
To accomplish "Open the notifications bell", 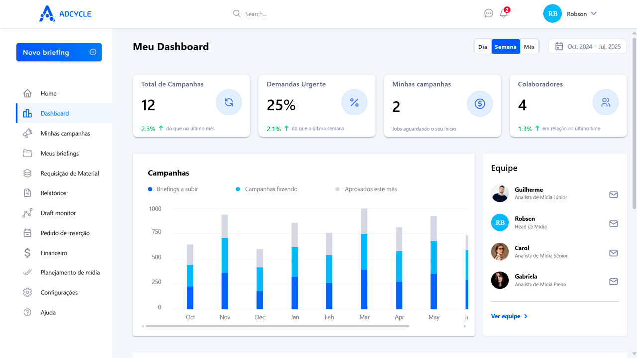I will tap(504, 14).
